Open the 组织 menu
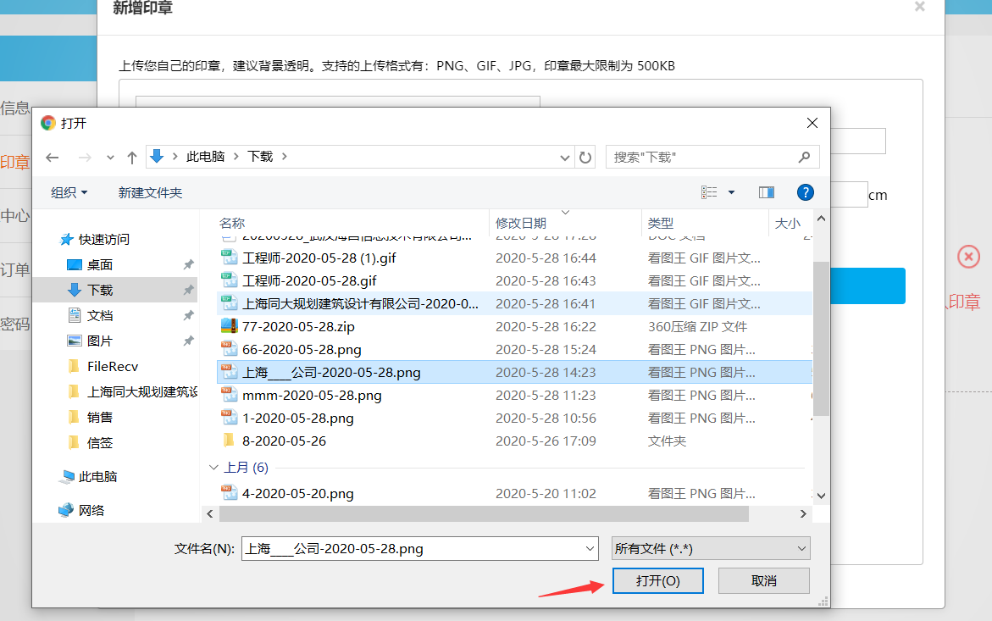 coord(69,192)
